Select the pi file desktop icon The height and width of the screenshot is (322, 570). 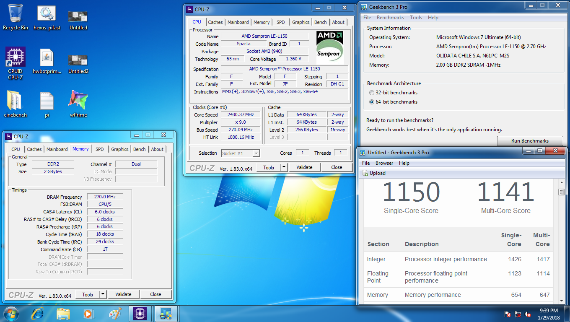tap(47, 104)
